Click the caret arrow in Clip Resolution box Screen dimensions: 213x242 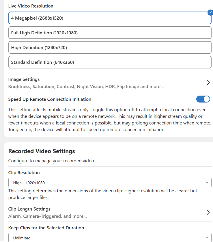pos(207,183)
